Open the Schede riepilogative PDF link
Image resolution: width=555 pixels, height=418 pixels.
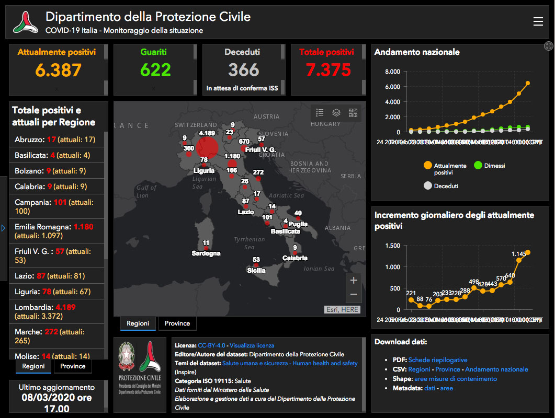pyautogui.click(x=438, y=360)
